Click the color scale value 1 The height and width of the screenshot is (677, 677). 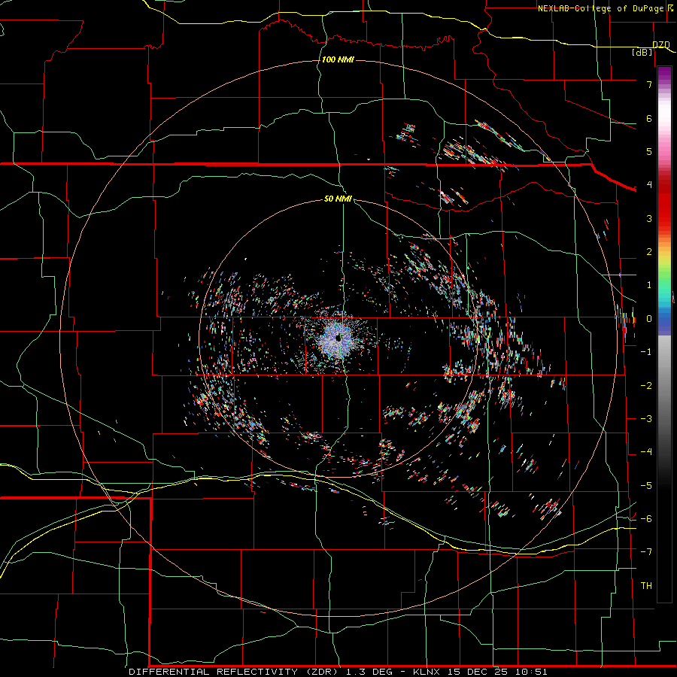[649, 285]
